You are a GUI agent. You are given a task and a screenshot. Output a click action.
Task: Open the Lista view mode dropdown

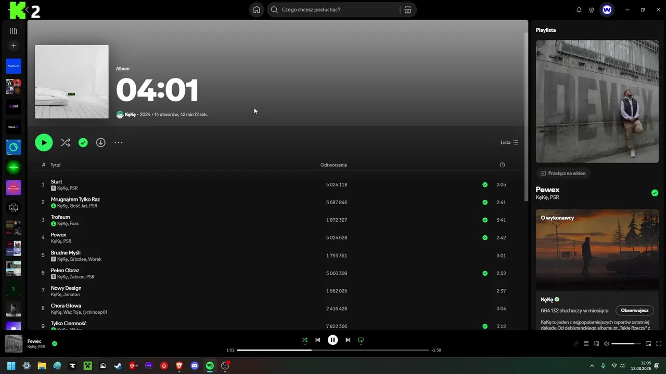509,142
